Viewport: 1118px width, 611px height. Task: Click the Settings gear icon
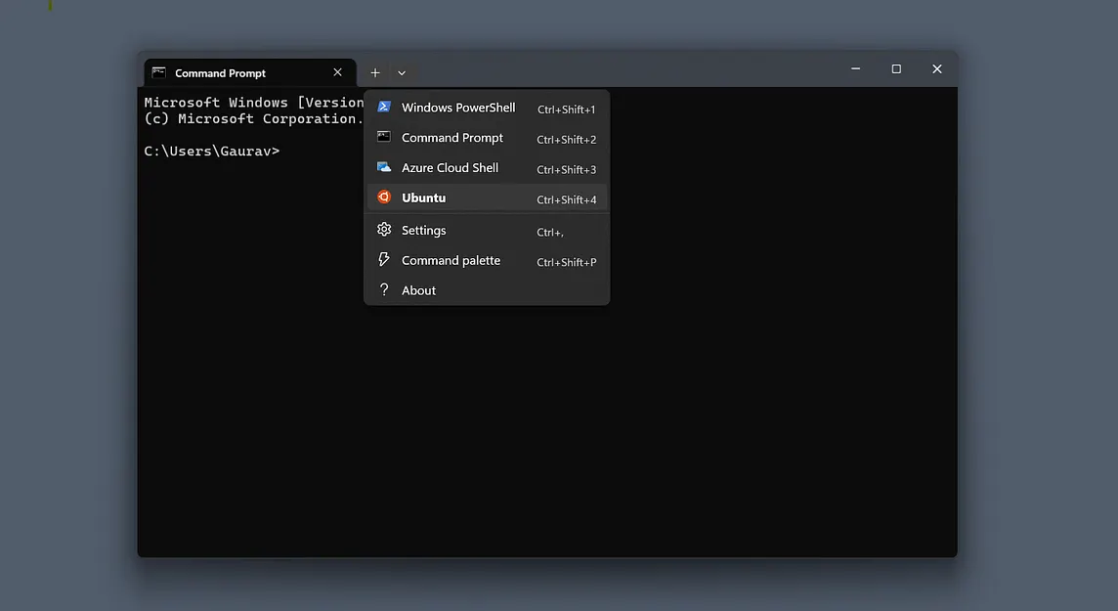point(384,230)
